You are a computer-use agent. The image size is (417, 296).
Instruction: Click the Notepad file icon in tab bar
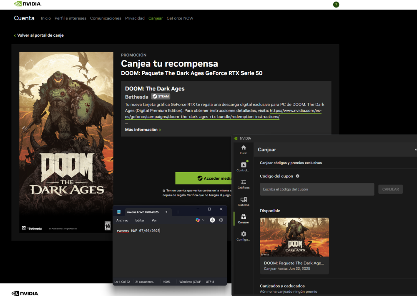(119, 212)
